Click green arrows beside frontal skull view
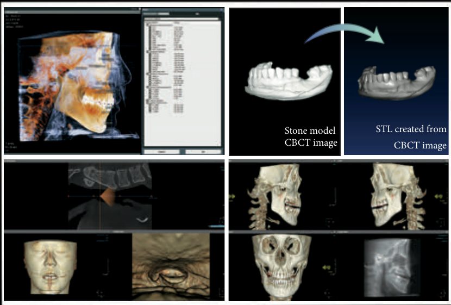Viewport: 451px width, 305px height. click(327, 267)
